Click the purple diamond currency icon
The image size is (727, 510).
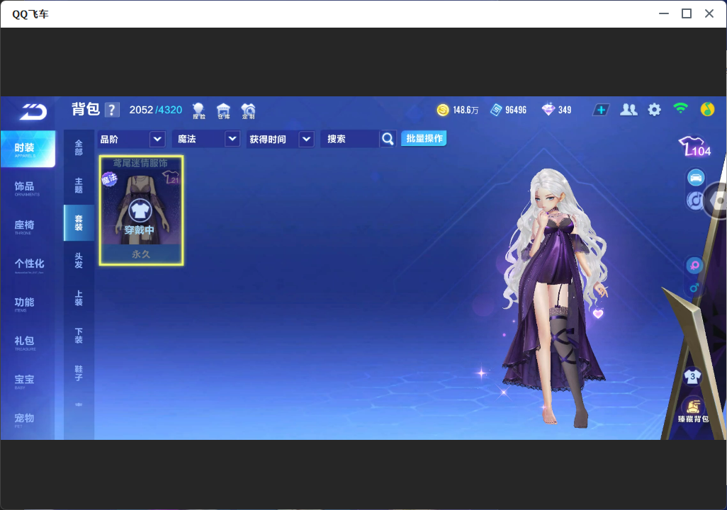548,109
